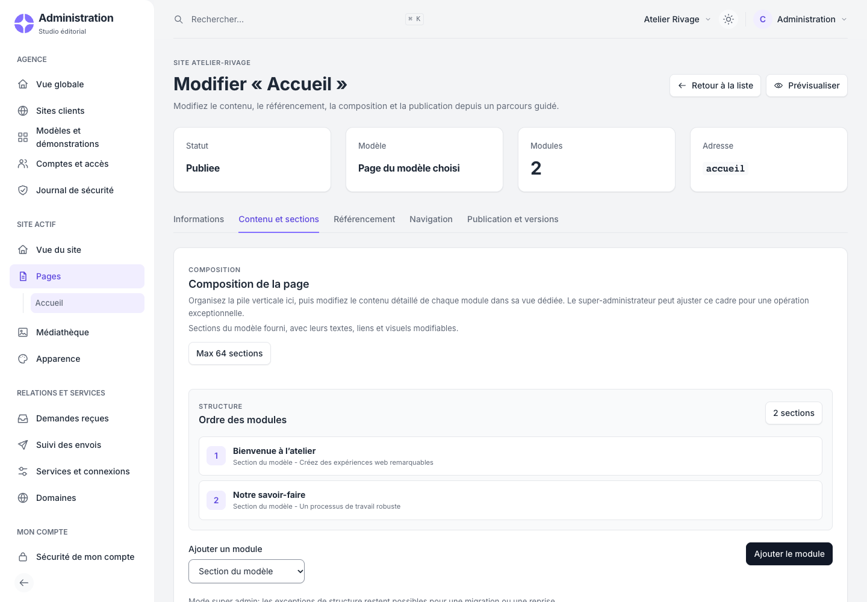Click the 2 sections counter badge
Viewport: 867px width, 602px height.
click(x=794, y=413)
